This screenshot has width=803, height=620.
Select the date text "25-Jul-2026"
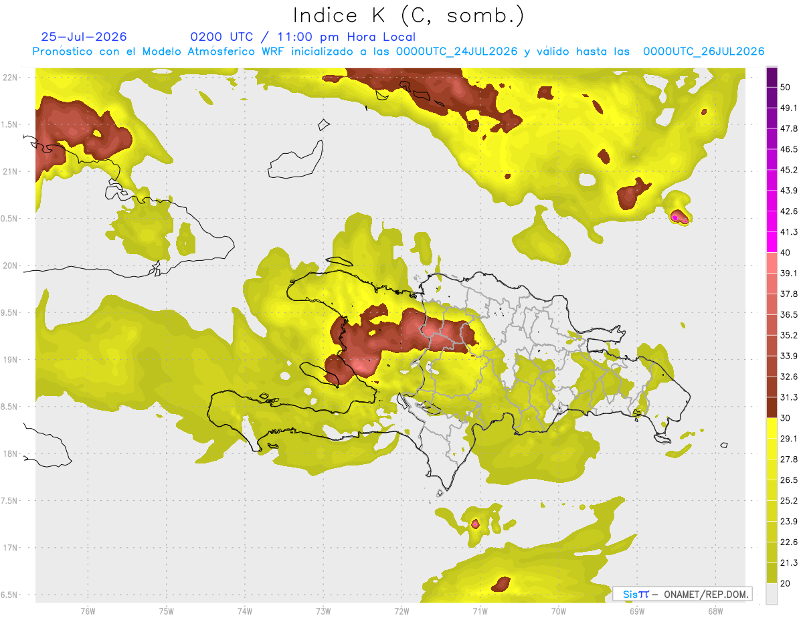pyautogui.click(x=84, y=37)
